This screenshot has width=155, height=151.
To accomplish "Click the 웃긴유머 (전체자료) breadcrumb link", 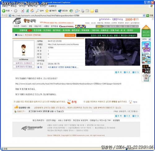I will 33,35.
